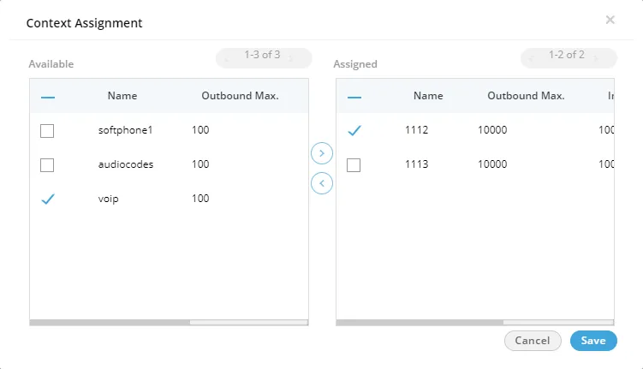Image resolution: width=643 pixels, height=369 pixels.
Task: Select the audiocodes name cell
Action: 126,164
